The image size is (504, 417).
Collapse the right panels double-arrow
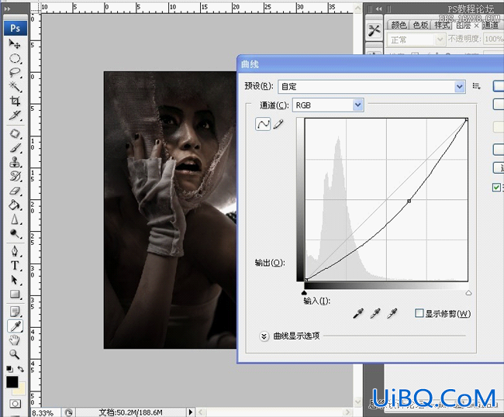379,9
